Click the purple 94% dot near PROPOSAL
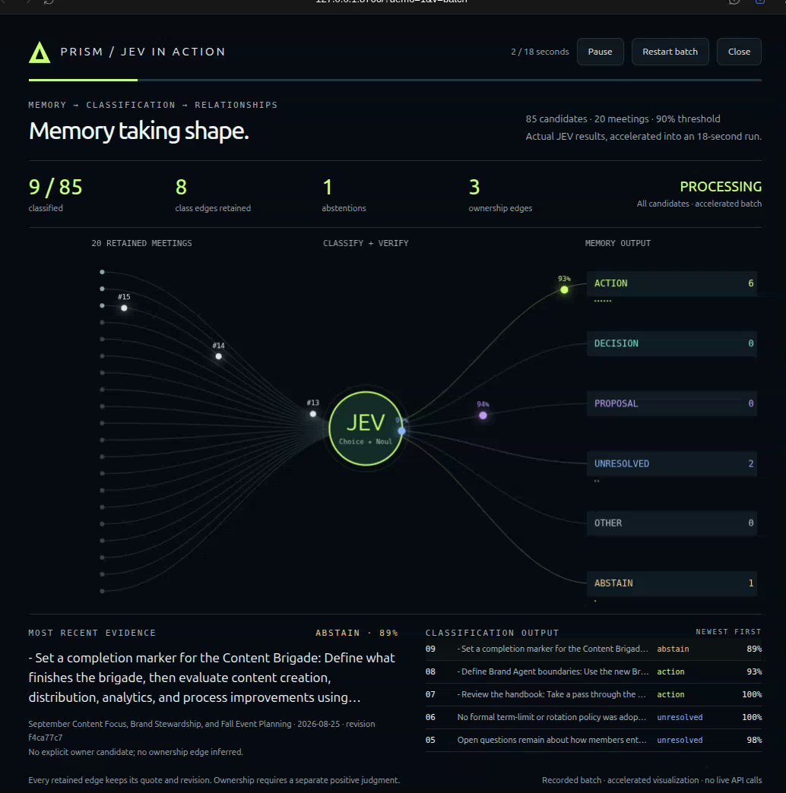The height and width of the screenshot is (793, 786). [483, 415]
